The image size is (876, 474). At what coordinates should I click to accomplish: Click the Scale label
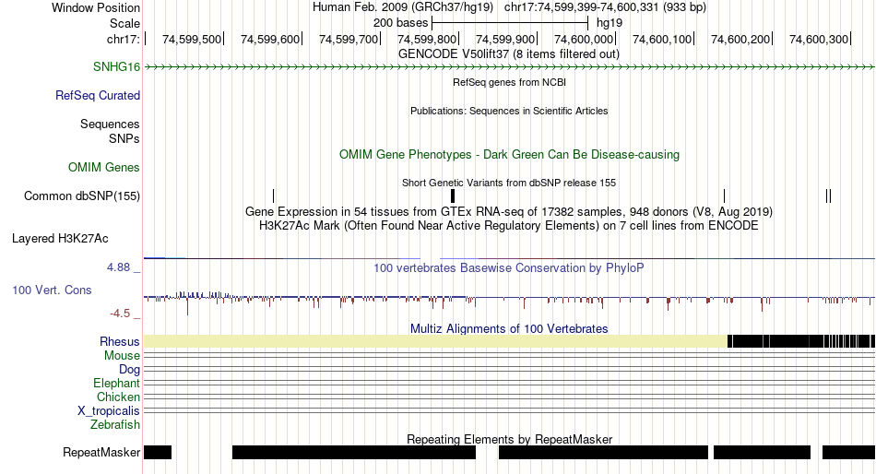point(124,23)
